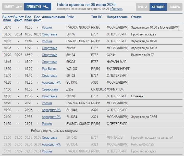Select the Сегодня day tab
This screenshot has height=156, width=184.
click(x=158, y=7)
